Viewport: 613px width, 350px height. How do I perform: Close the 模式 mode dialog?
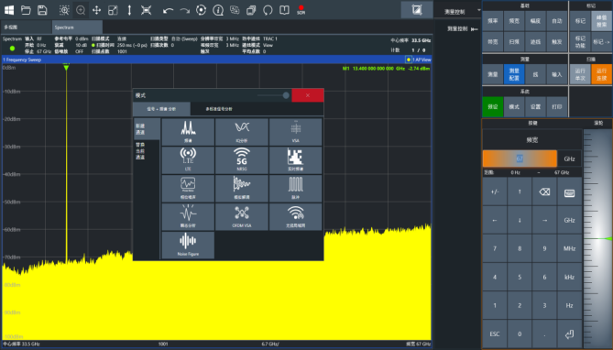pos(308,95)
